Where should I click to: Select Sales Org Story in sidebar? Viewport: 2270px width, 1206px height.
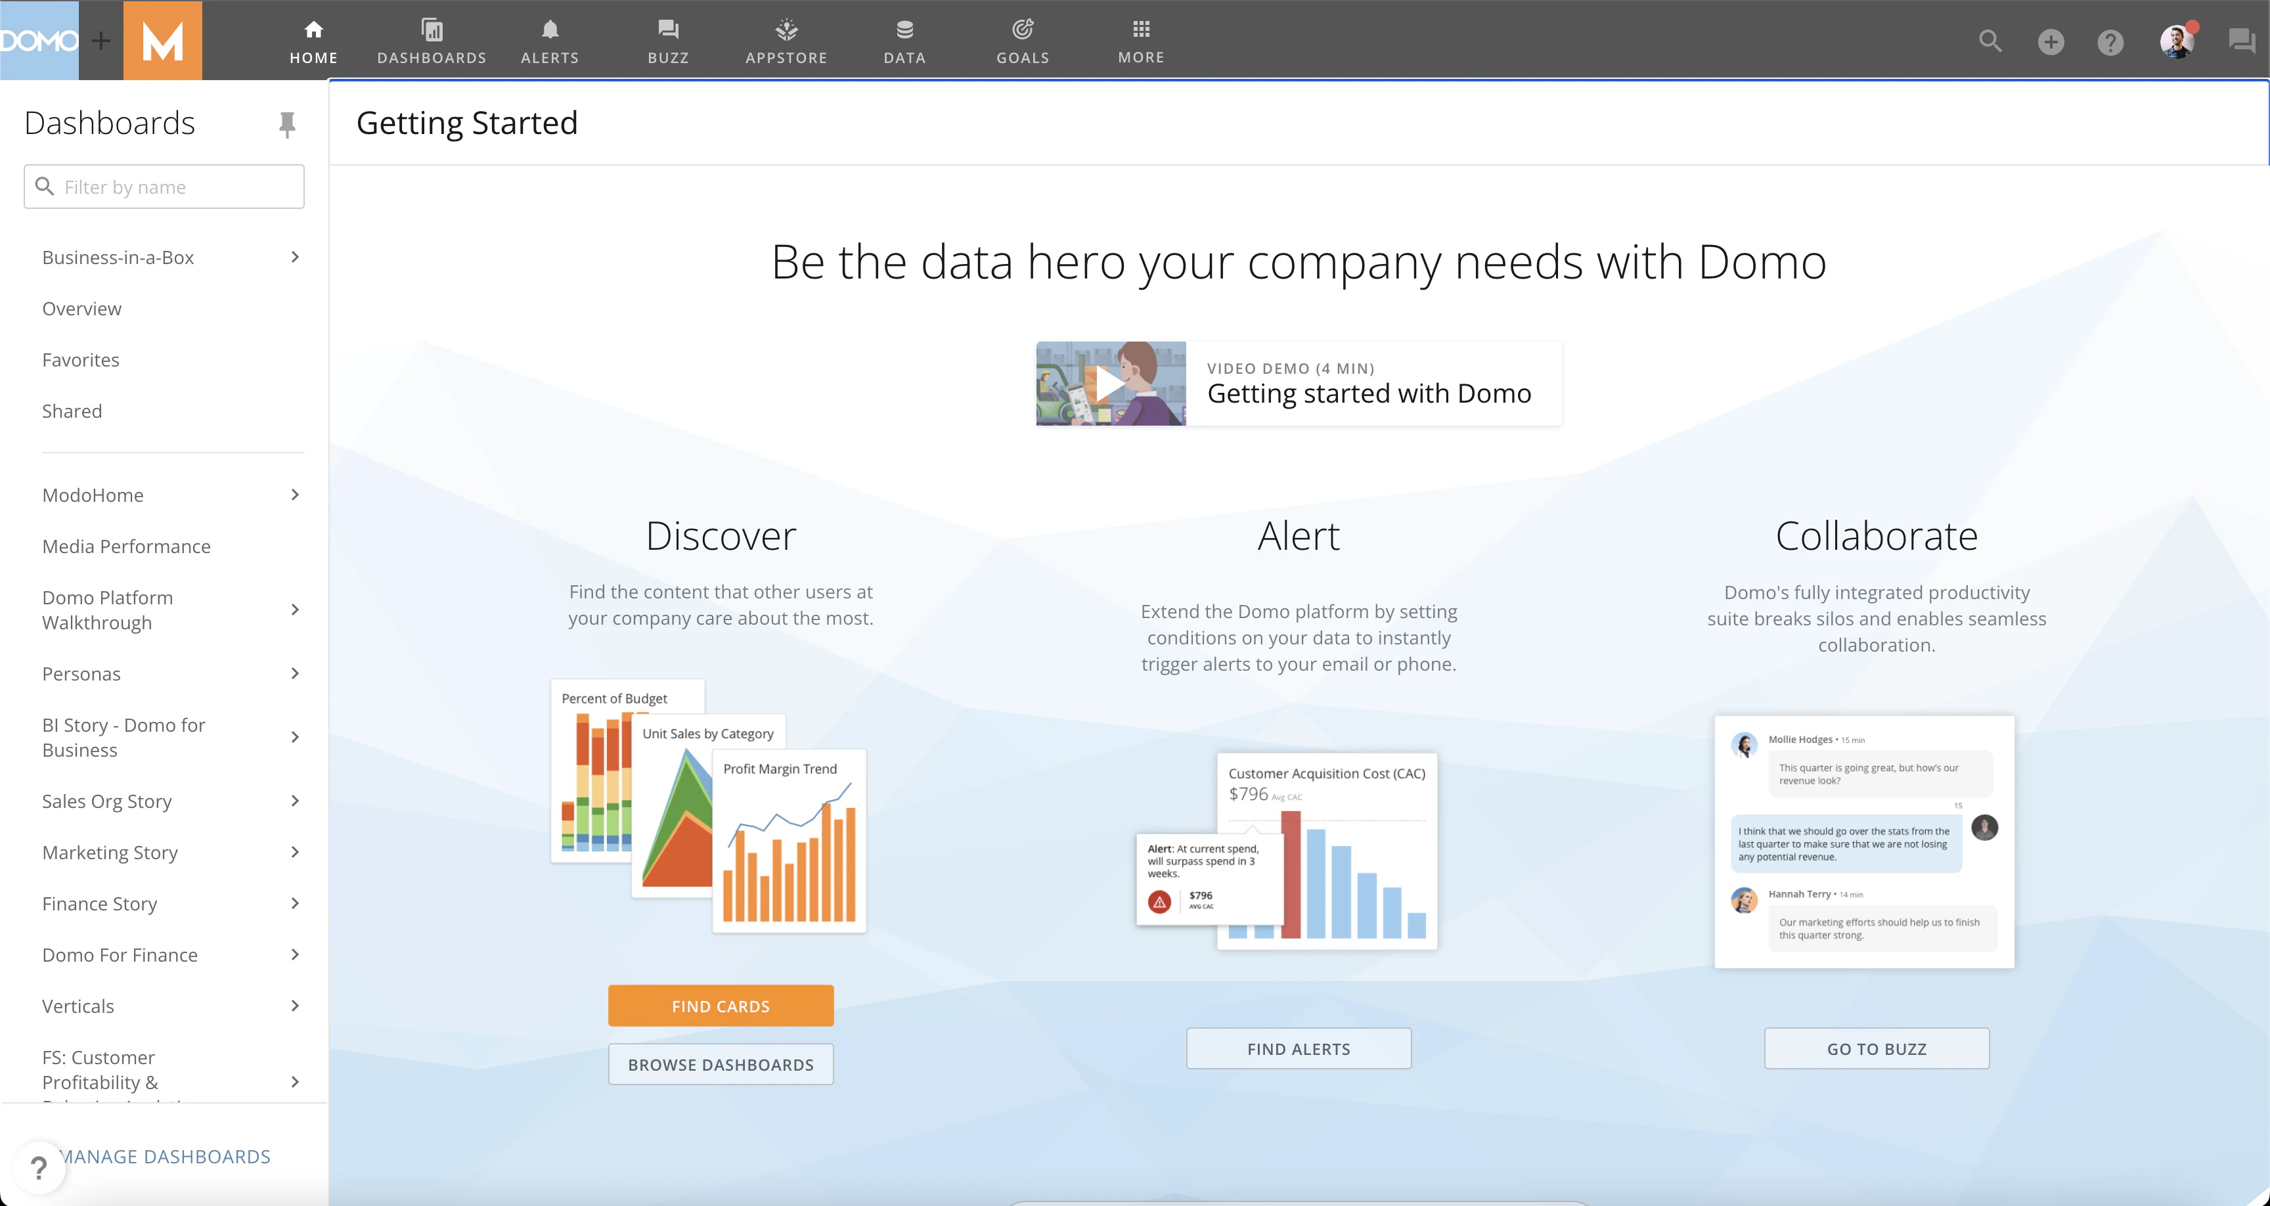pos(108,801)
